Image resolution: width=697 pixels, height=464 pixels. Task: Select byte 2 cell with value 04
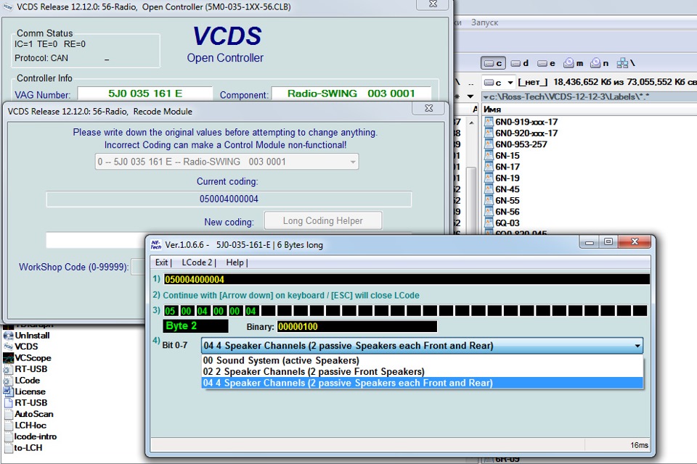[203, 311]
